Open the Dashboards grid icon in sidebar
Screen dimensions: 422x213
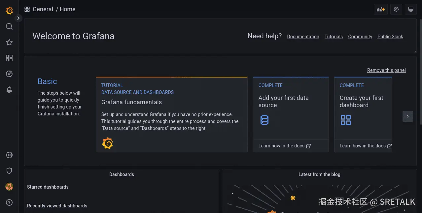coord(9,58)
